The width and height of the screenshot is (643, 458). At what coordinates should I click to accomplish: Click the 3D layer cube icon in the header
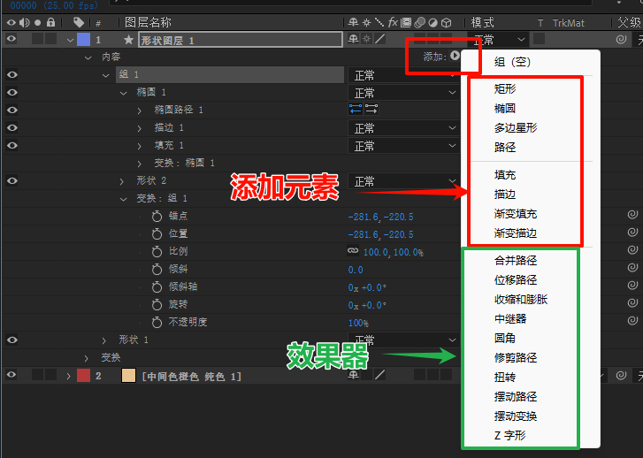tap(447, 23)
